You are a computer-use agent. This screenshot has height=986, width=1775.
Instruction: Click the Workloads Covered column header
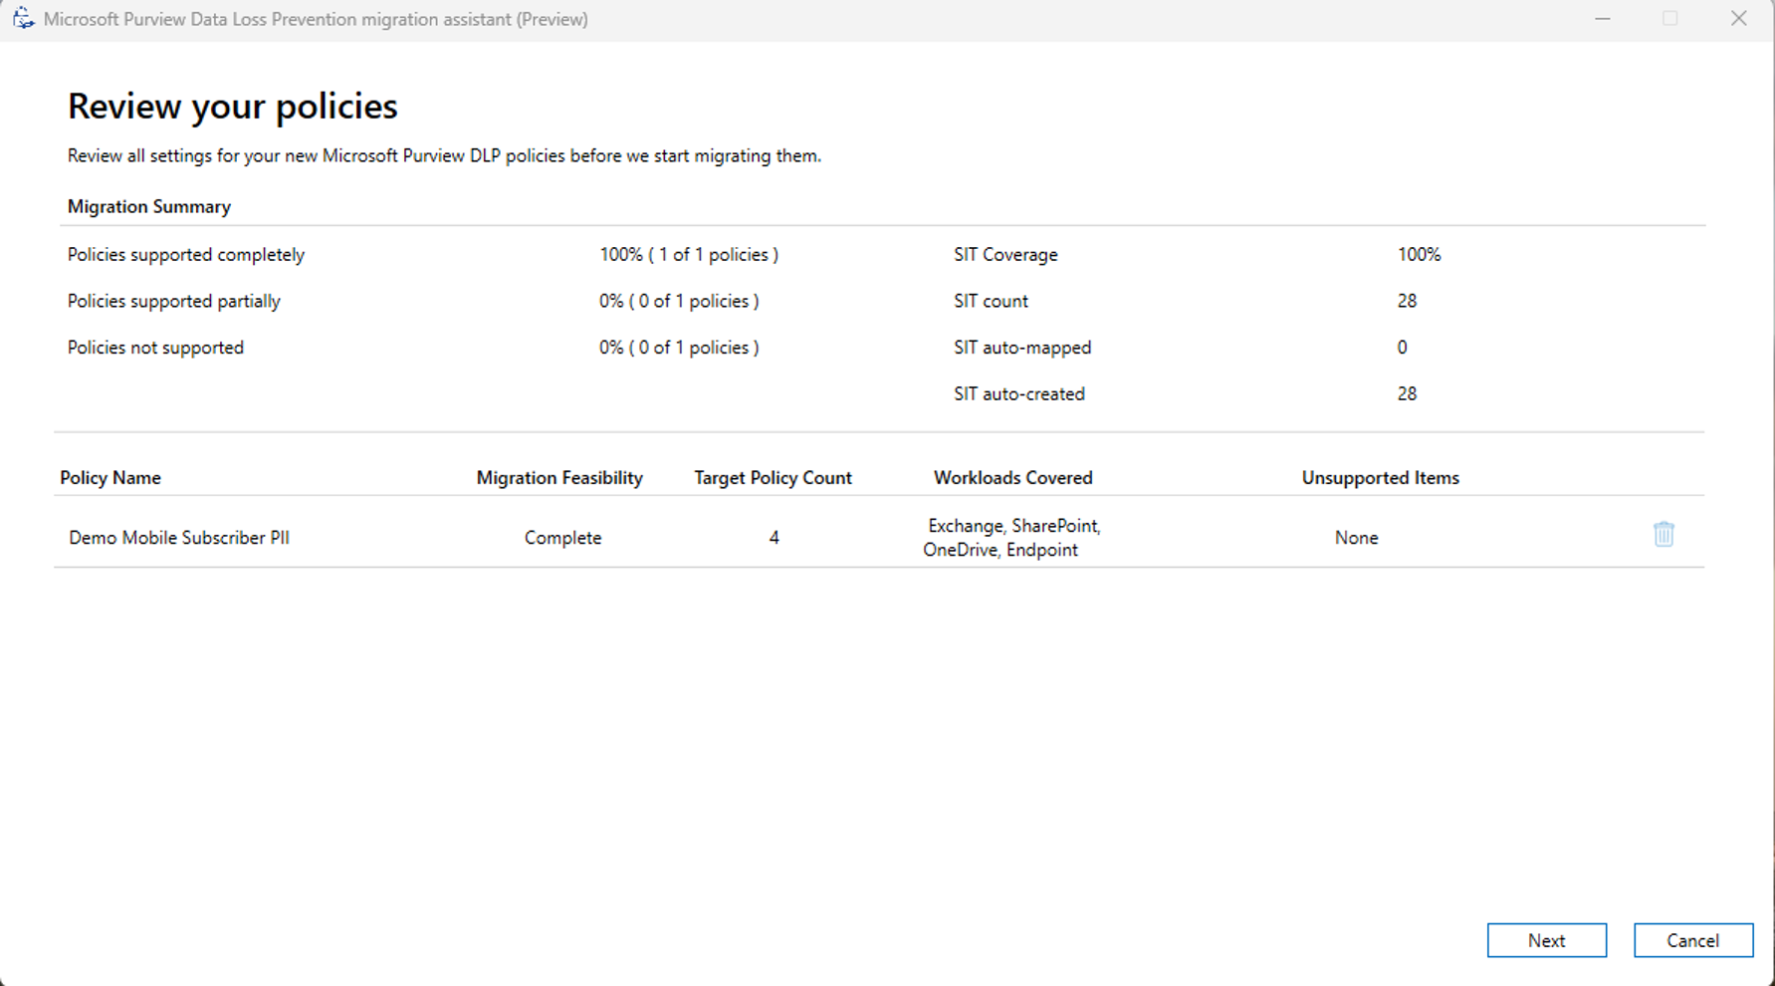pos(1012,477)
